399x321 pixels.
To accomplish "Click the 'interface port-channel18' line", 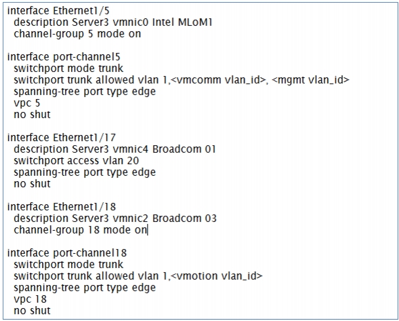I will point(67,253).
